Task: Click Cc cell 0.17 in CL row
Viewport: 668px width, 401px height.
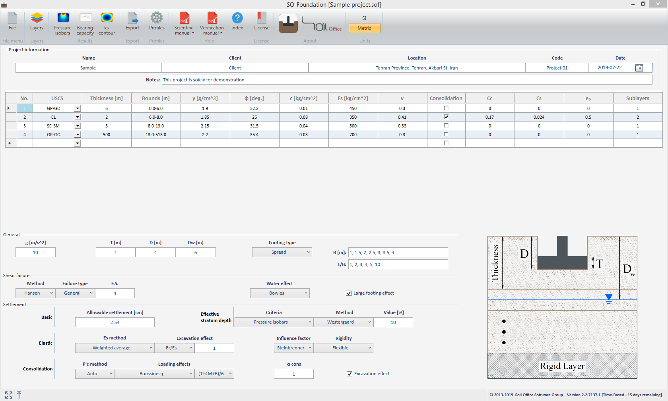Action: click(x=490, y=117)
